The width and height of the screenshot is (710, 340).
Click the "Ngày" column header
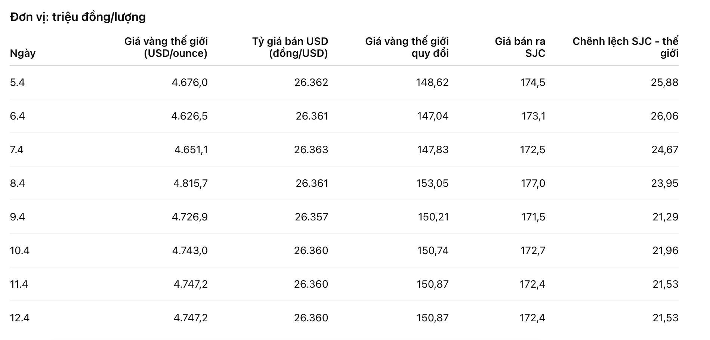pos(23,53)
